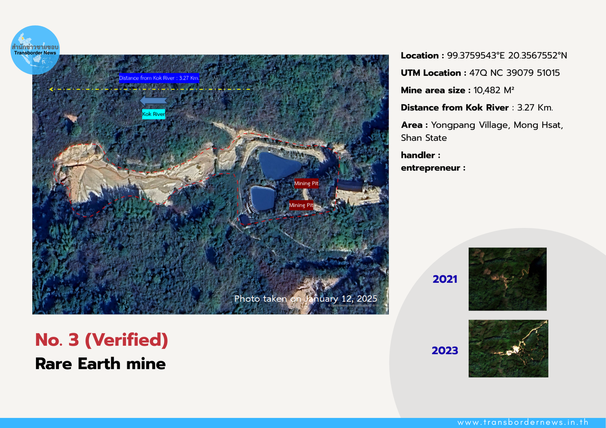The image size is (606, 428).
Task: Click the 'handler :' label
Action: [x=421, y=155]
